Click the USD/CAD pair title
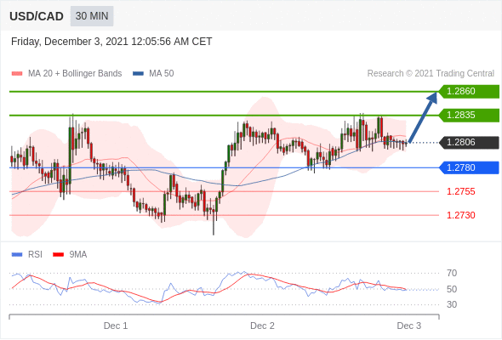 point(37,16)
